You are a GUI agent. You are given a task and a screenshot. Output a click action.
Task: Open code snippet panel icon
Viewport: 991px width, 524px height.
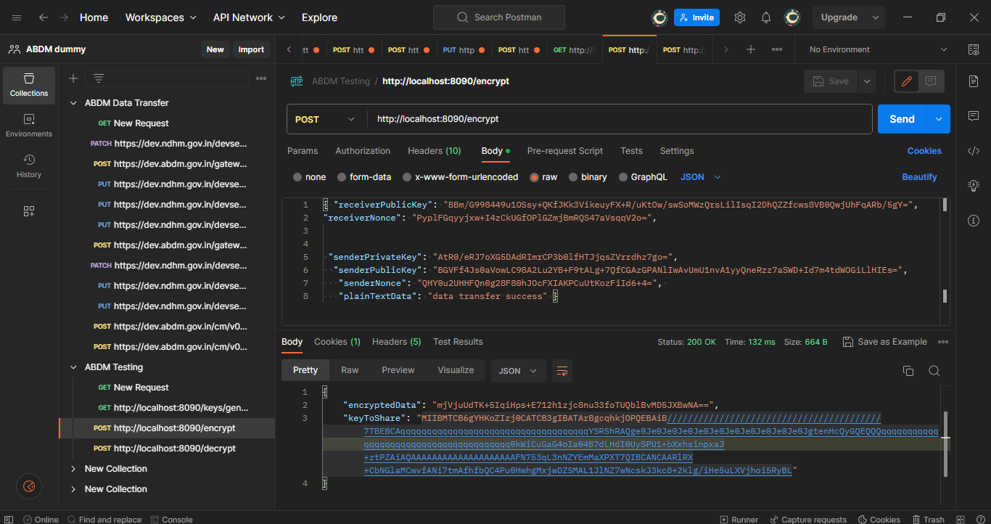click(x=974, y=151)
